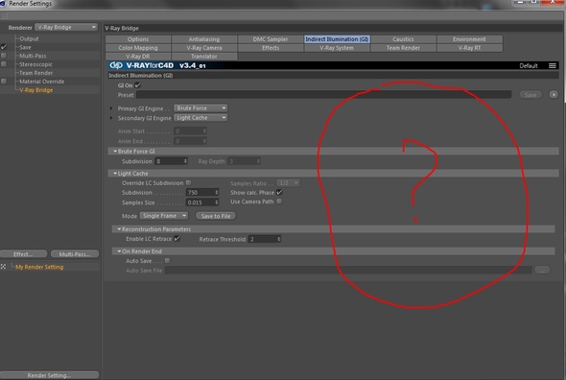This screenshot has width=566, height=380.
Task: Enable the Multi-Pass checkbox in left list
Action: [4, 56]
